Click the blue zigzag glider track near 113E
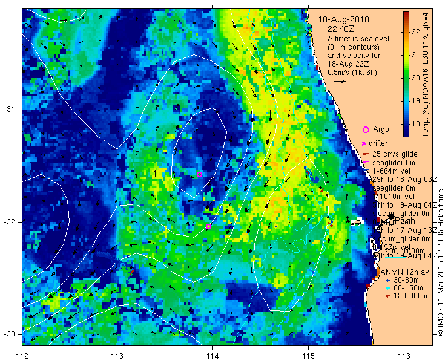The width and height of the screenshot is (448, 363). 114,261
